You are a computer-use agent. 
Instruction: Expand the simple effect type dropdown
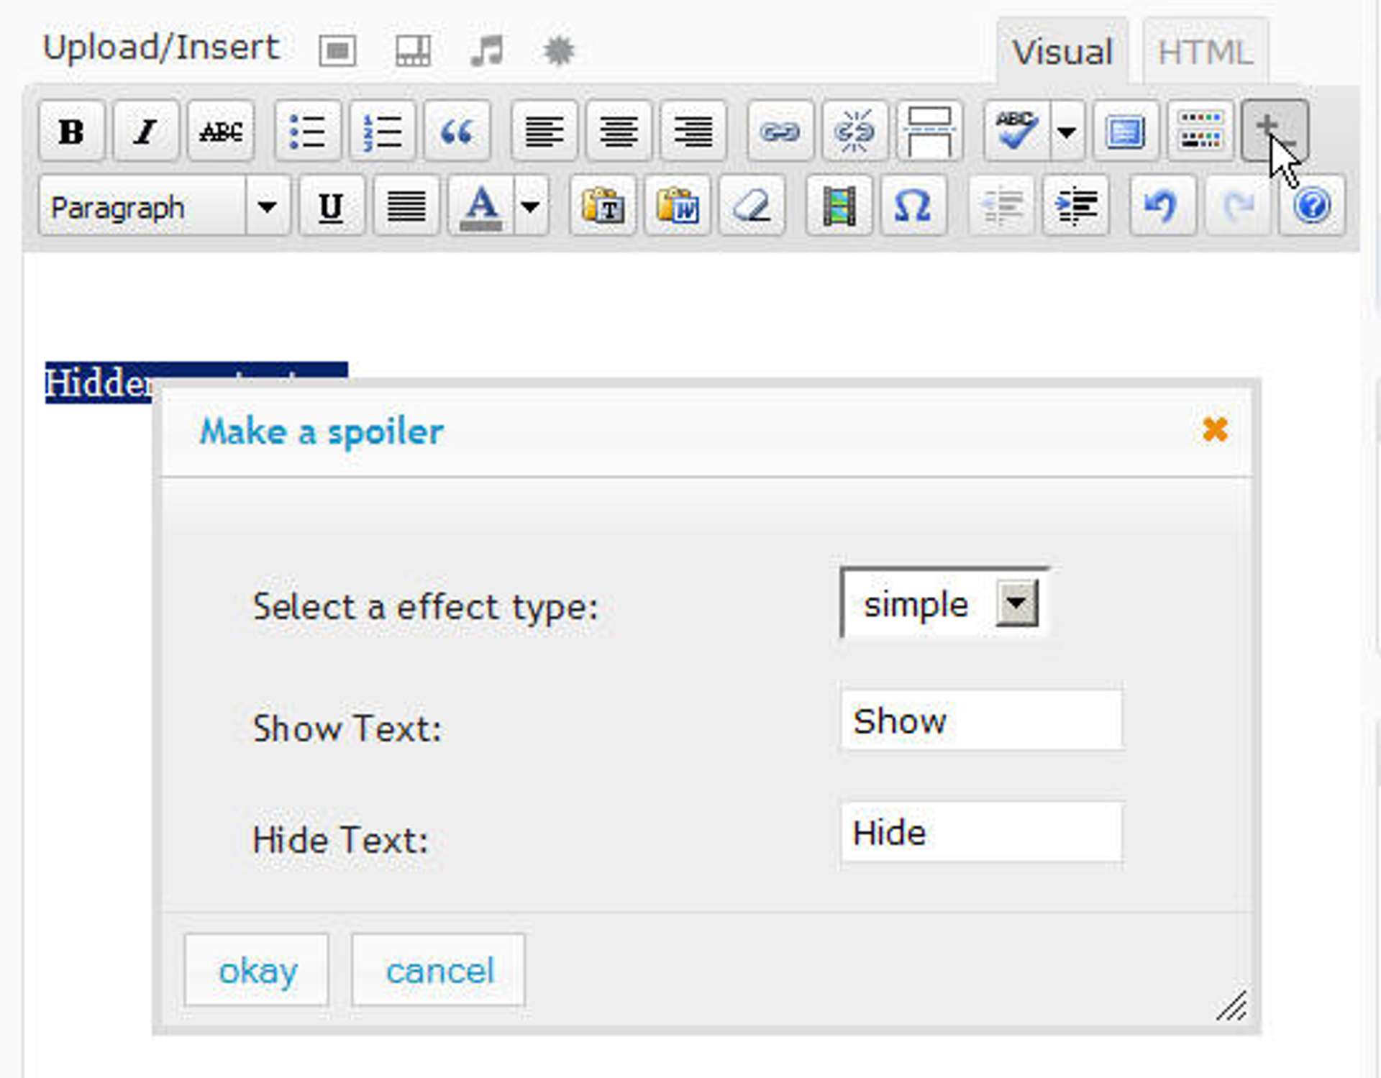(1016, 603)
